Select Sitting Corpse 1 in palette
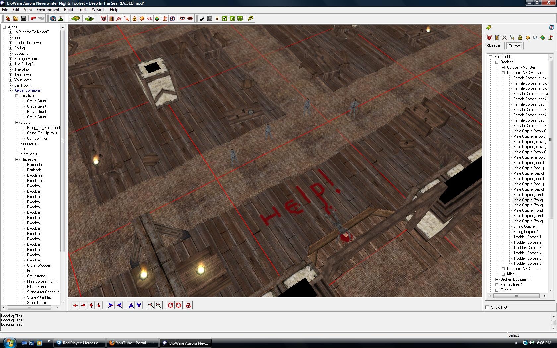The height and width of the screenshot is (348, 557). click(525, 226)
